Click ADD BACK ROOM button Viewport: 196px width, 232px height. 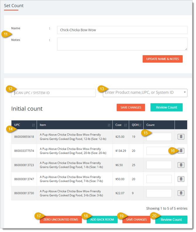102,219
